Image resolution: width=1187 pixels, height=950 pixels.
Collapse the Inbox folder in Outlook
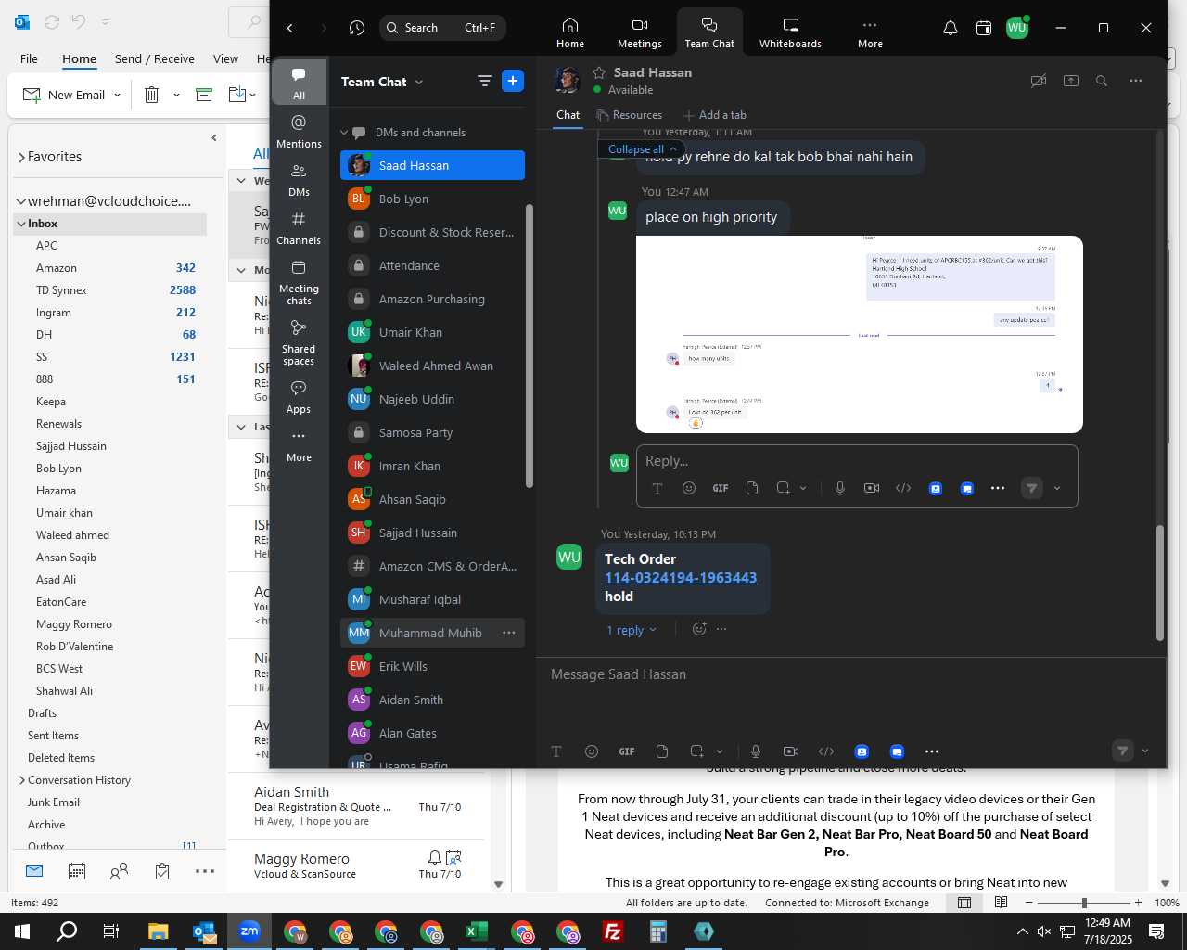(x=20, y=224)
